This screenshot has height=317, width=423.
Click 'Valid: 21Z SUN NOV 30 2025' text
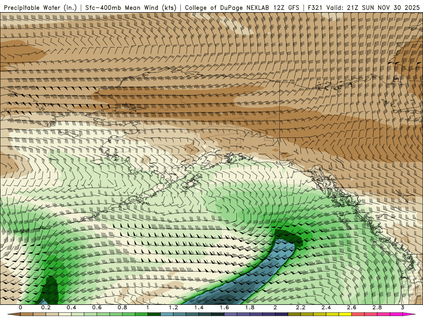[x=373, y=8]
